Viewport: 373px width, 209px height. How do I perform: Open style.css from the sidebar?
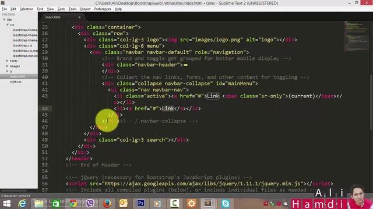coord(16,81)
